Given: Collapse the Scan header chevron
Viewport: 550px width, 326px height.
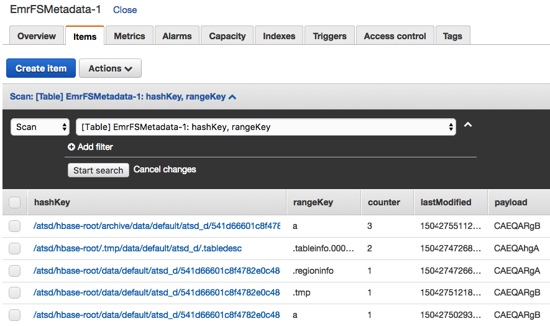Looking at the screenshot, I should [232, 97].
